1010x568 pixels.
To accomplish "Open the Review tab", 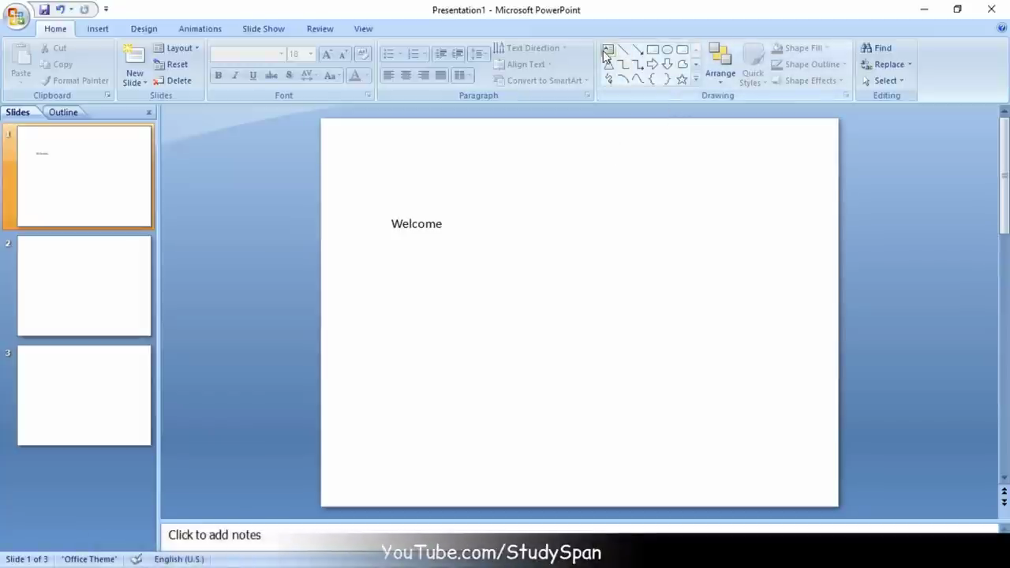I will (x=320, y=28).
